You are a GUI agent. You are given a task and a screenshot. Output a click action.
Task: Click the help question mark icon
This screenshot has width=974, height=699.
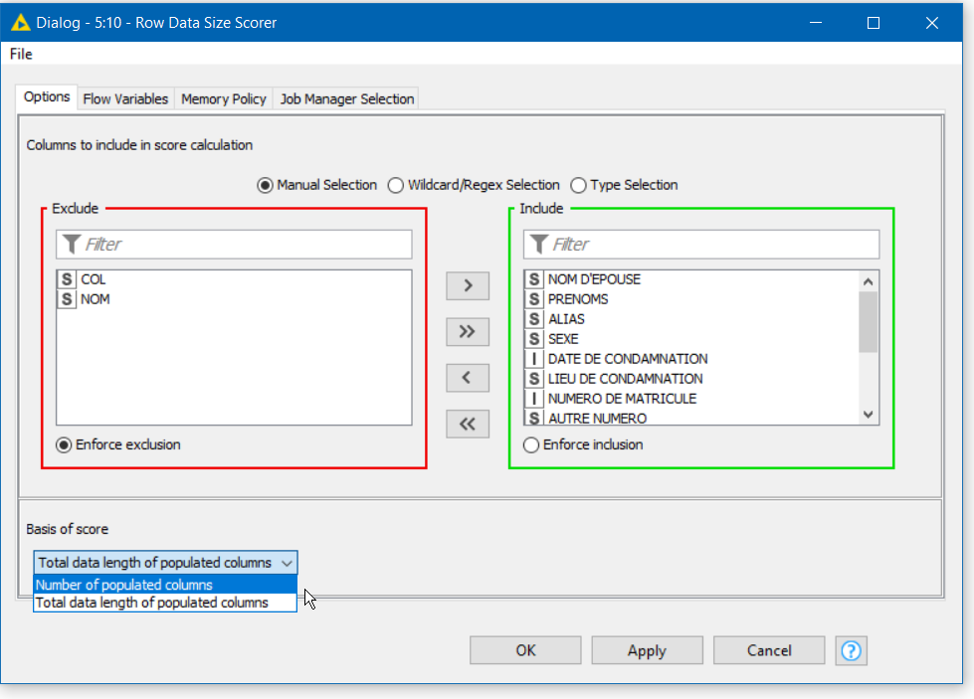point(852,650)
